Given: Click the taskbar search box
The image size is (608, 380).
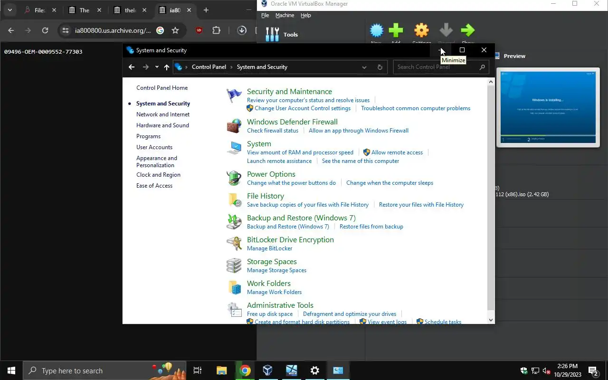Looking at the screenshot, I should click(104, 370).
